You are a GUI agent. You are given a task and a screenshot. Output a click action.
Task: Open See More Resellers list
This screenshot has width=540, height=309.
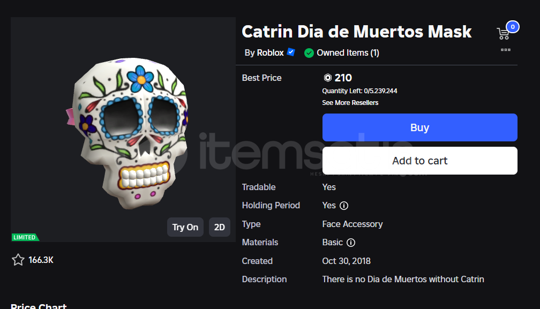[350, 103]
